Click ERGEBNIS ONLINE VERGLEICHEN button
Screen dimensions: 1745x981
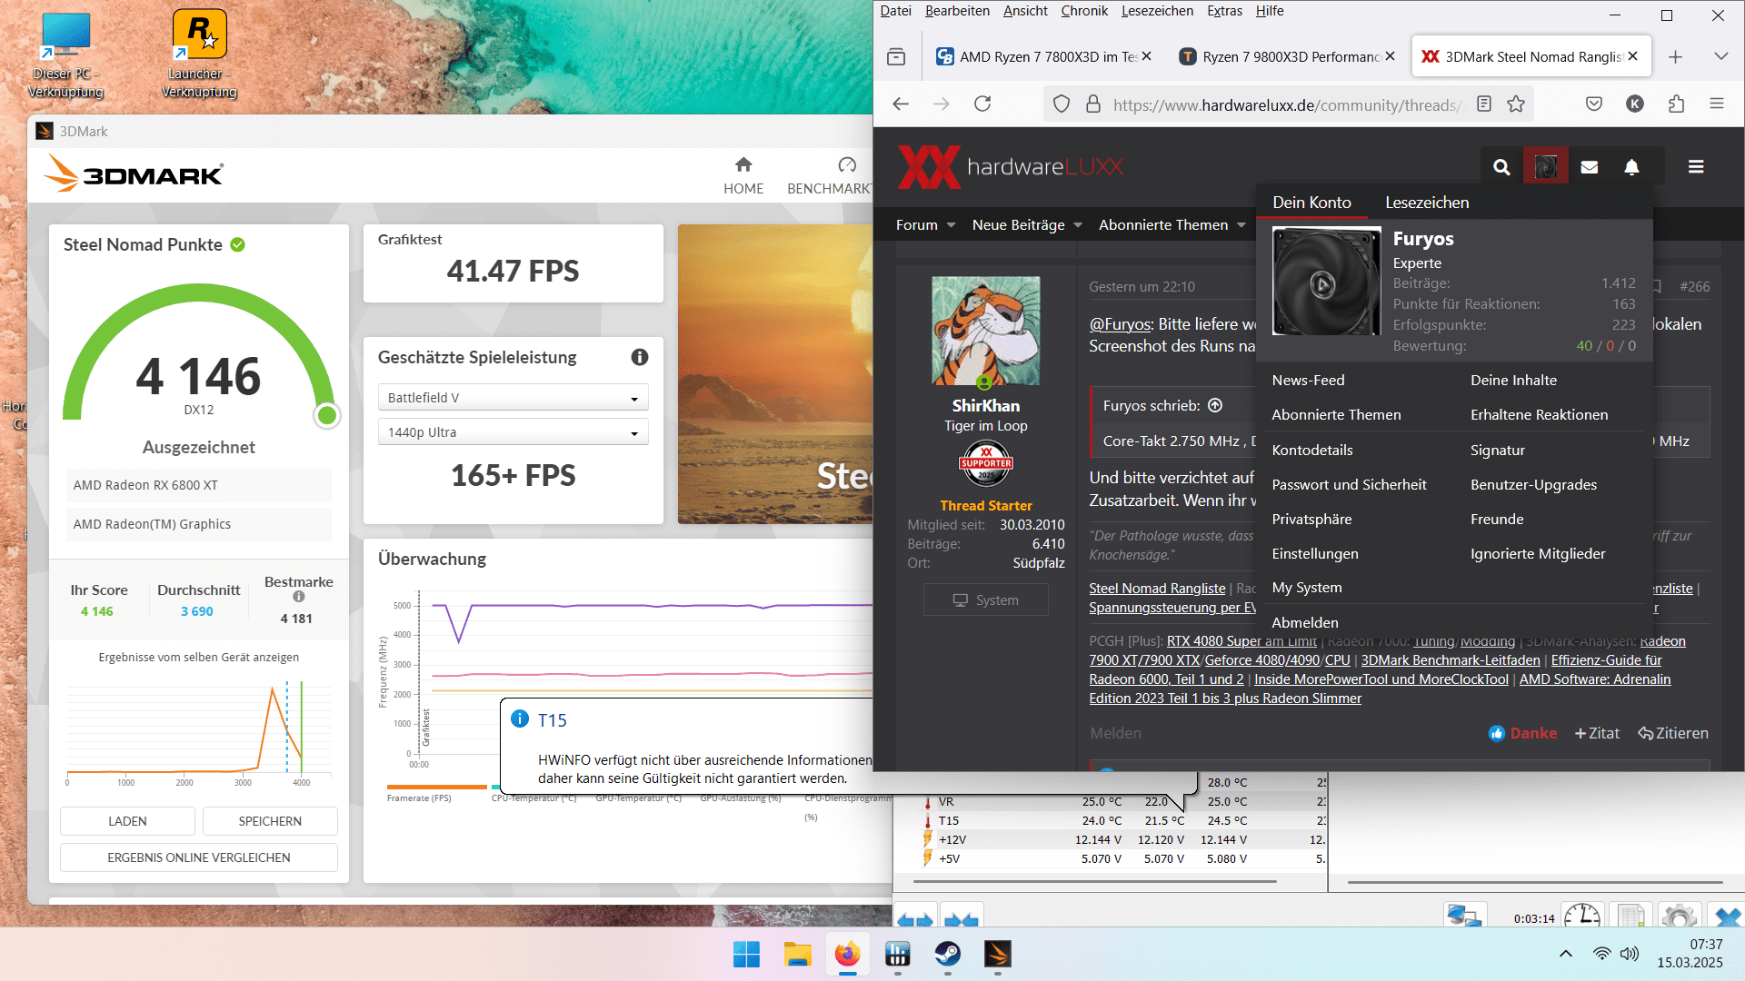pos(199,857)
